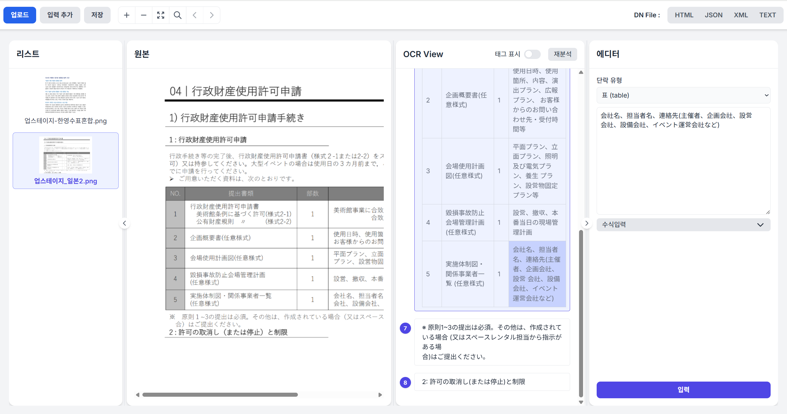Click file name 업스테이지-한영수표혼합.png
Image resolution: width=787 pixels, height=414 pixels.
(x=66, y=121)
